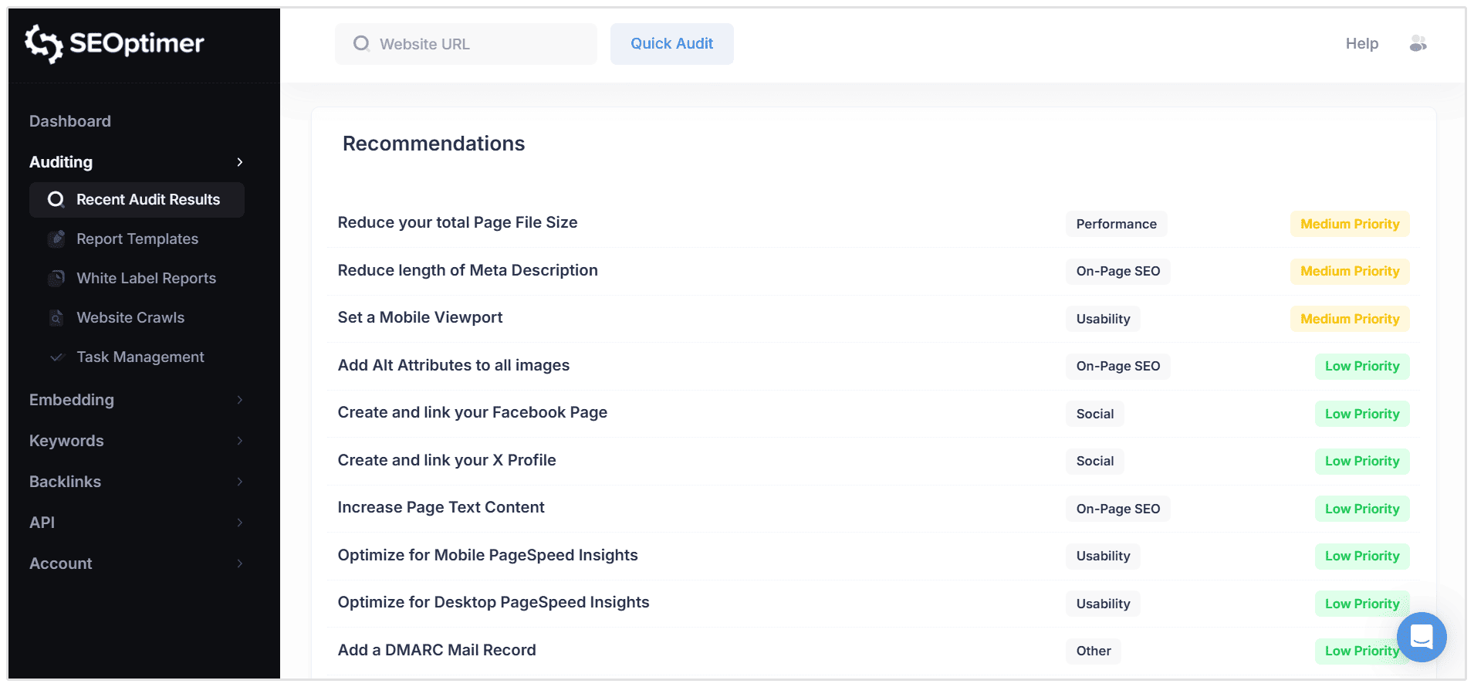Click the SEOptimer gear logo icon
The image size is (1474, 687).
[x=43, y=43]
